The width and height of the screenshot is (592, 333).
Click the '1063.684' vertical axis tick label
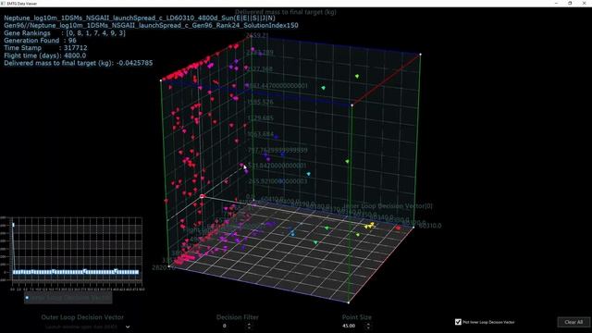[261, 134]
